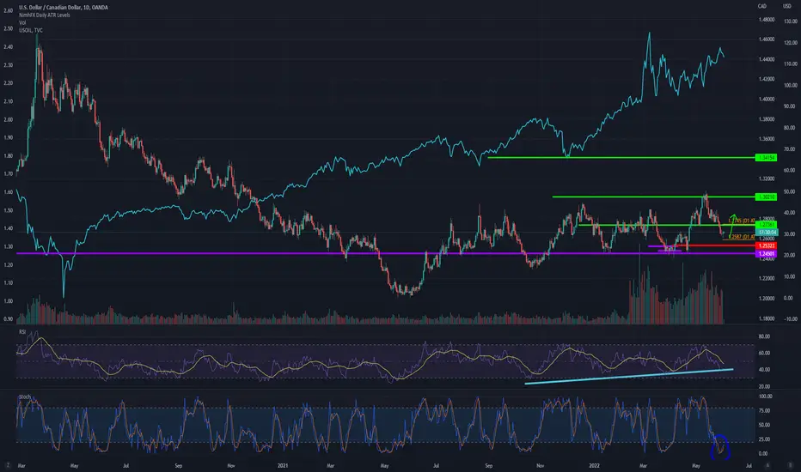The image size is (801, 472).
Task: Click the purple 1.24501 price label
Action: [x=766, y=254]
